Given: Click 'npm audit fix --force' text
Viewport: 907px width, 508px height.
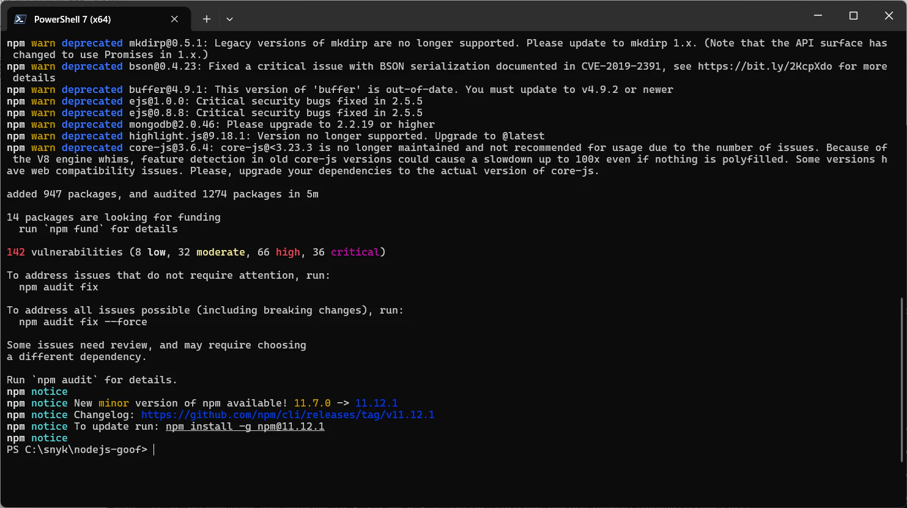Looking at the screenshot, I should [83, 322].
